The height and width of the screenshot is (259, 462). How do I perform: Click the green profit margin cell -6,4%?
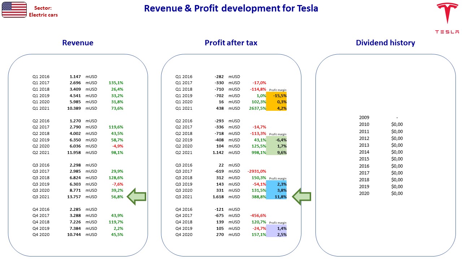tap(276, 140)
